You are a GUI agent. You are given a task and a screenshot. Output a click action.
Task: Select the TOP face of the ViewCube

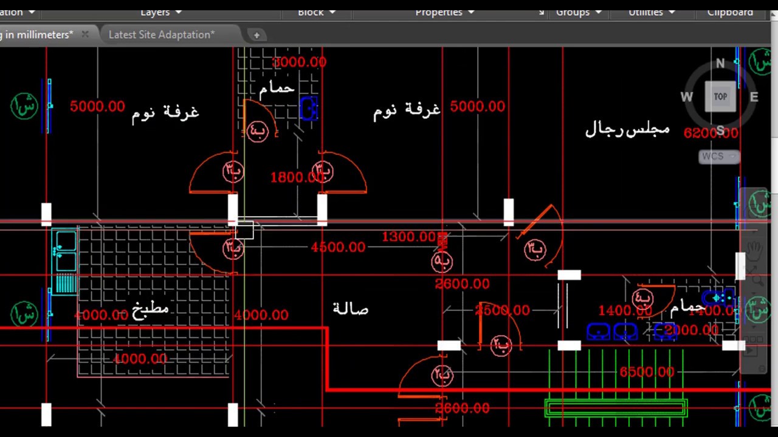[720, 97]
